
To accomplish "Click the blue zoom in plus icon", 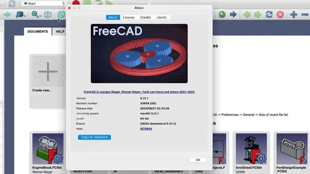I will coord(294,15).
